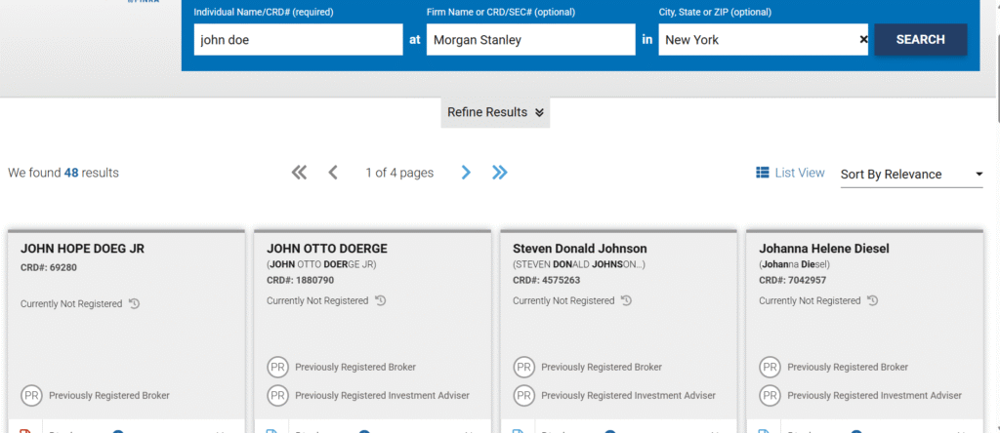Screen dimensions: 1000x433
Task: Click alternate name (Johanna Diesel)
Action: tap(794, 264)
